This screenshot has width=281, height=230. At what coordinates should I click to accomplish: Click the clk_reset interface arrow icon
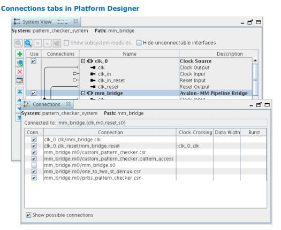pos(93,87)
